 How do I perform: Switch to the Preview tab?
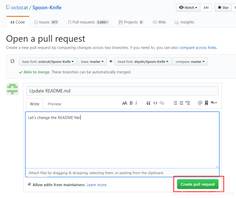tap(54, 104)
